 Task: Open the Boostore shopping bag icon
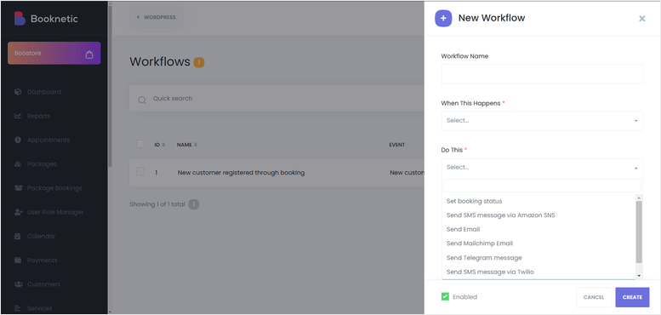click(x=89, y=54)
